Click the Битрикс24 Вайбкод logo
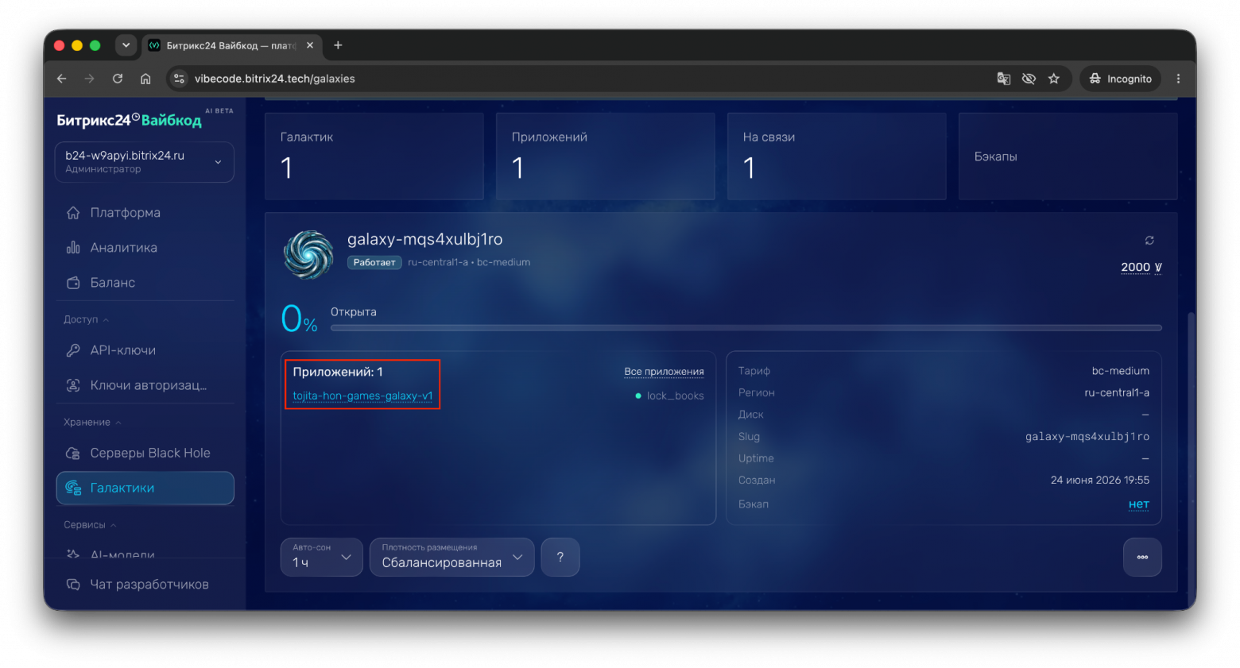This screenshot has height=668, width=1240. (x=130, y=120)
